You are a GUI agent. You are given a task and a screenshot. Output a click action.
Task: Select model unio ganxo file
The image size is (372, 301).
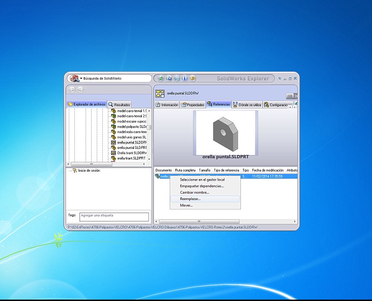[x=132, y=137]
